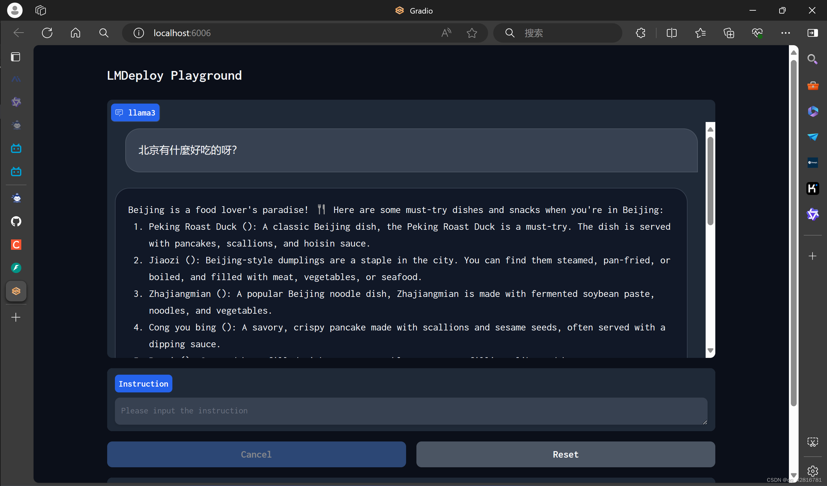
Task: Open the collections icon in toolbar
Action: tap(729, 33)
